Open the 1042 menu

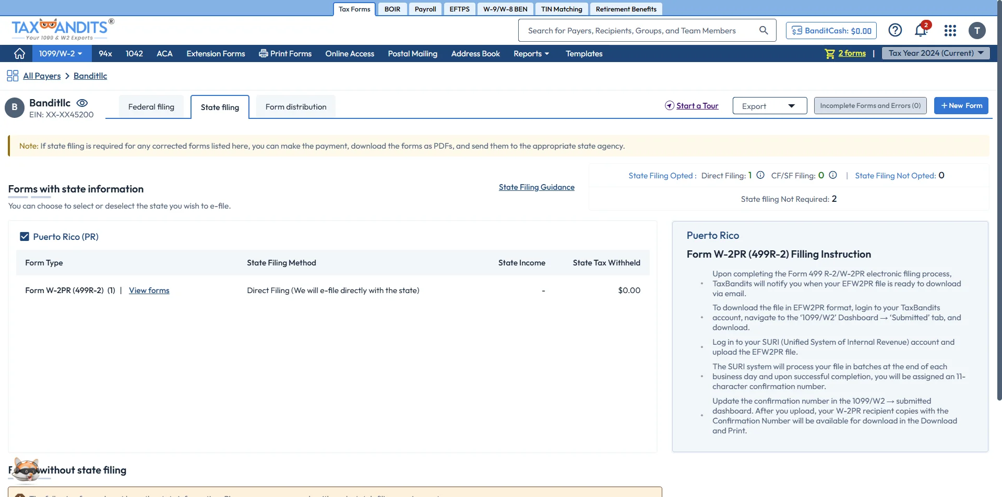[134, 54]
